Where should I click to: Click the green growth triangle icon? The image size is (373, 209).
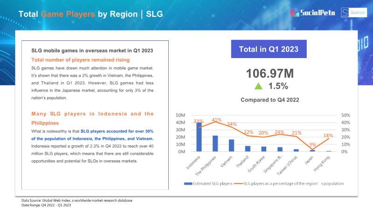258,86
